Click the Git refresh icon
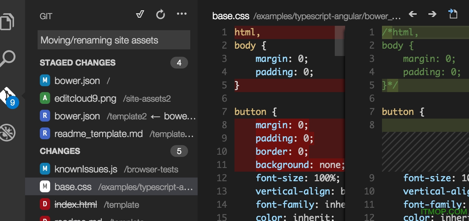This screenshot has height=221, width=469. pyautogui.click(x=160, y=14)
